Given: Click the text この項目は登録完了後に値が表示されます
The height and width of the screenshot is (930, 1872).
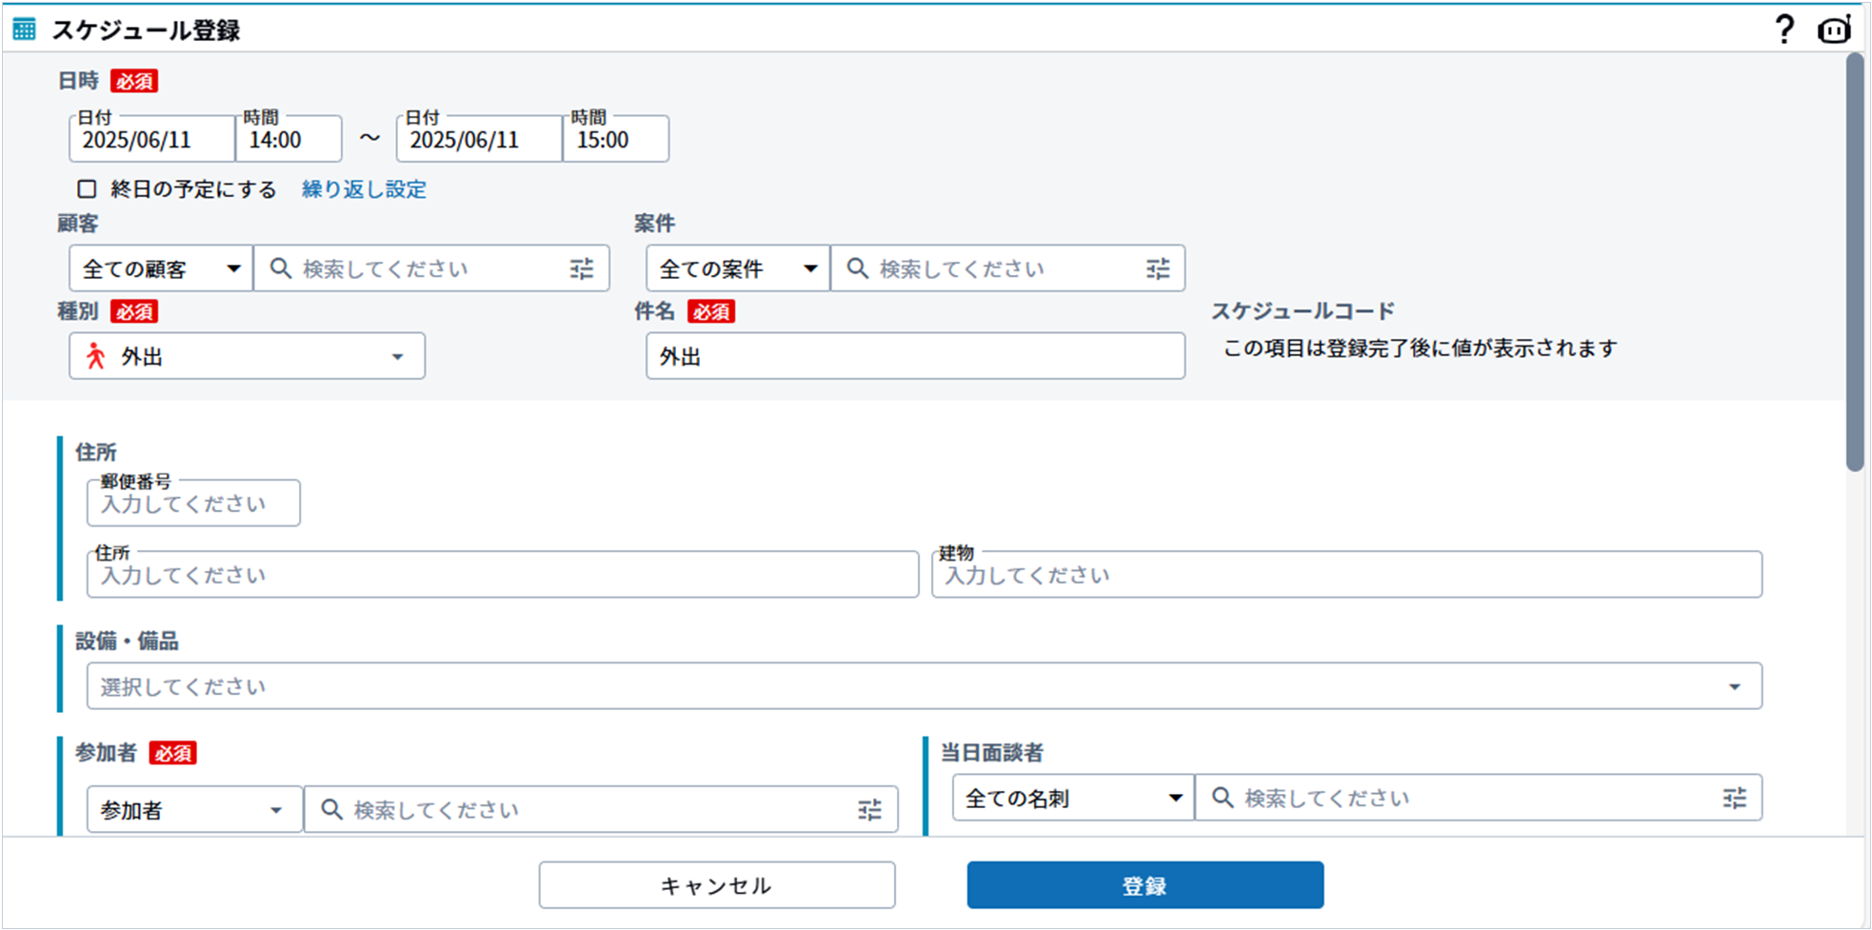Looking at the screenshot, I should (x=1420, y=348).
